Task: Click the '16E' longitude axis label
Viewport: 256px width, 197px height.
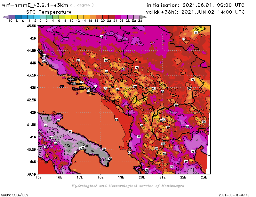Action: tap(59, 177)
